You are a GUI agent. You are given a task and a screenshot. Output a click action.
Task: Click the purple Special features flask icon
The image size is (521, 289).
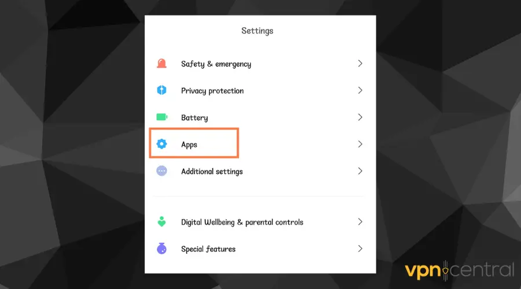point(162,249)
